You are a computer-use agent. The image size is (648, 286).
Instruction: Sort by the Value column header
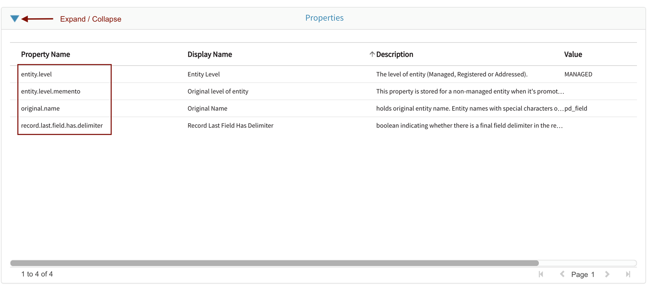coord(573,54)
